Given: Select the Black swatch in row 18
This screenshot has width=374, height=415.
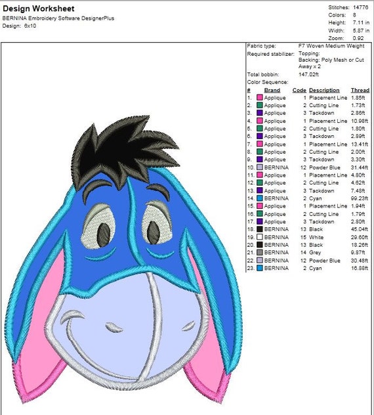Looking at the screenshot, I should 260,229.
